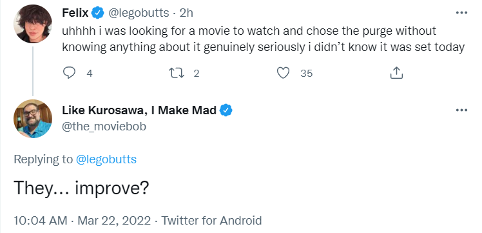The image size is (482, 233).
Task: Click the reply speech bubble icon
Action: (x=69, y=73)
